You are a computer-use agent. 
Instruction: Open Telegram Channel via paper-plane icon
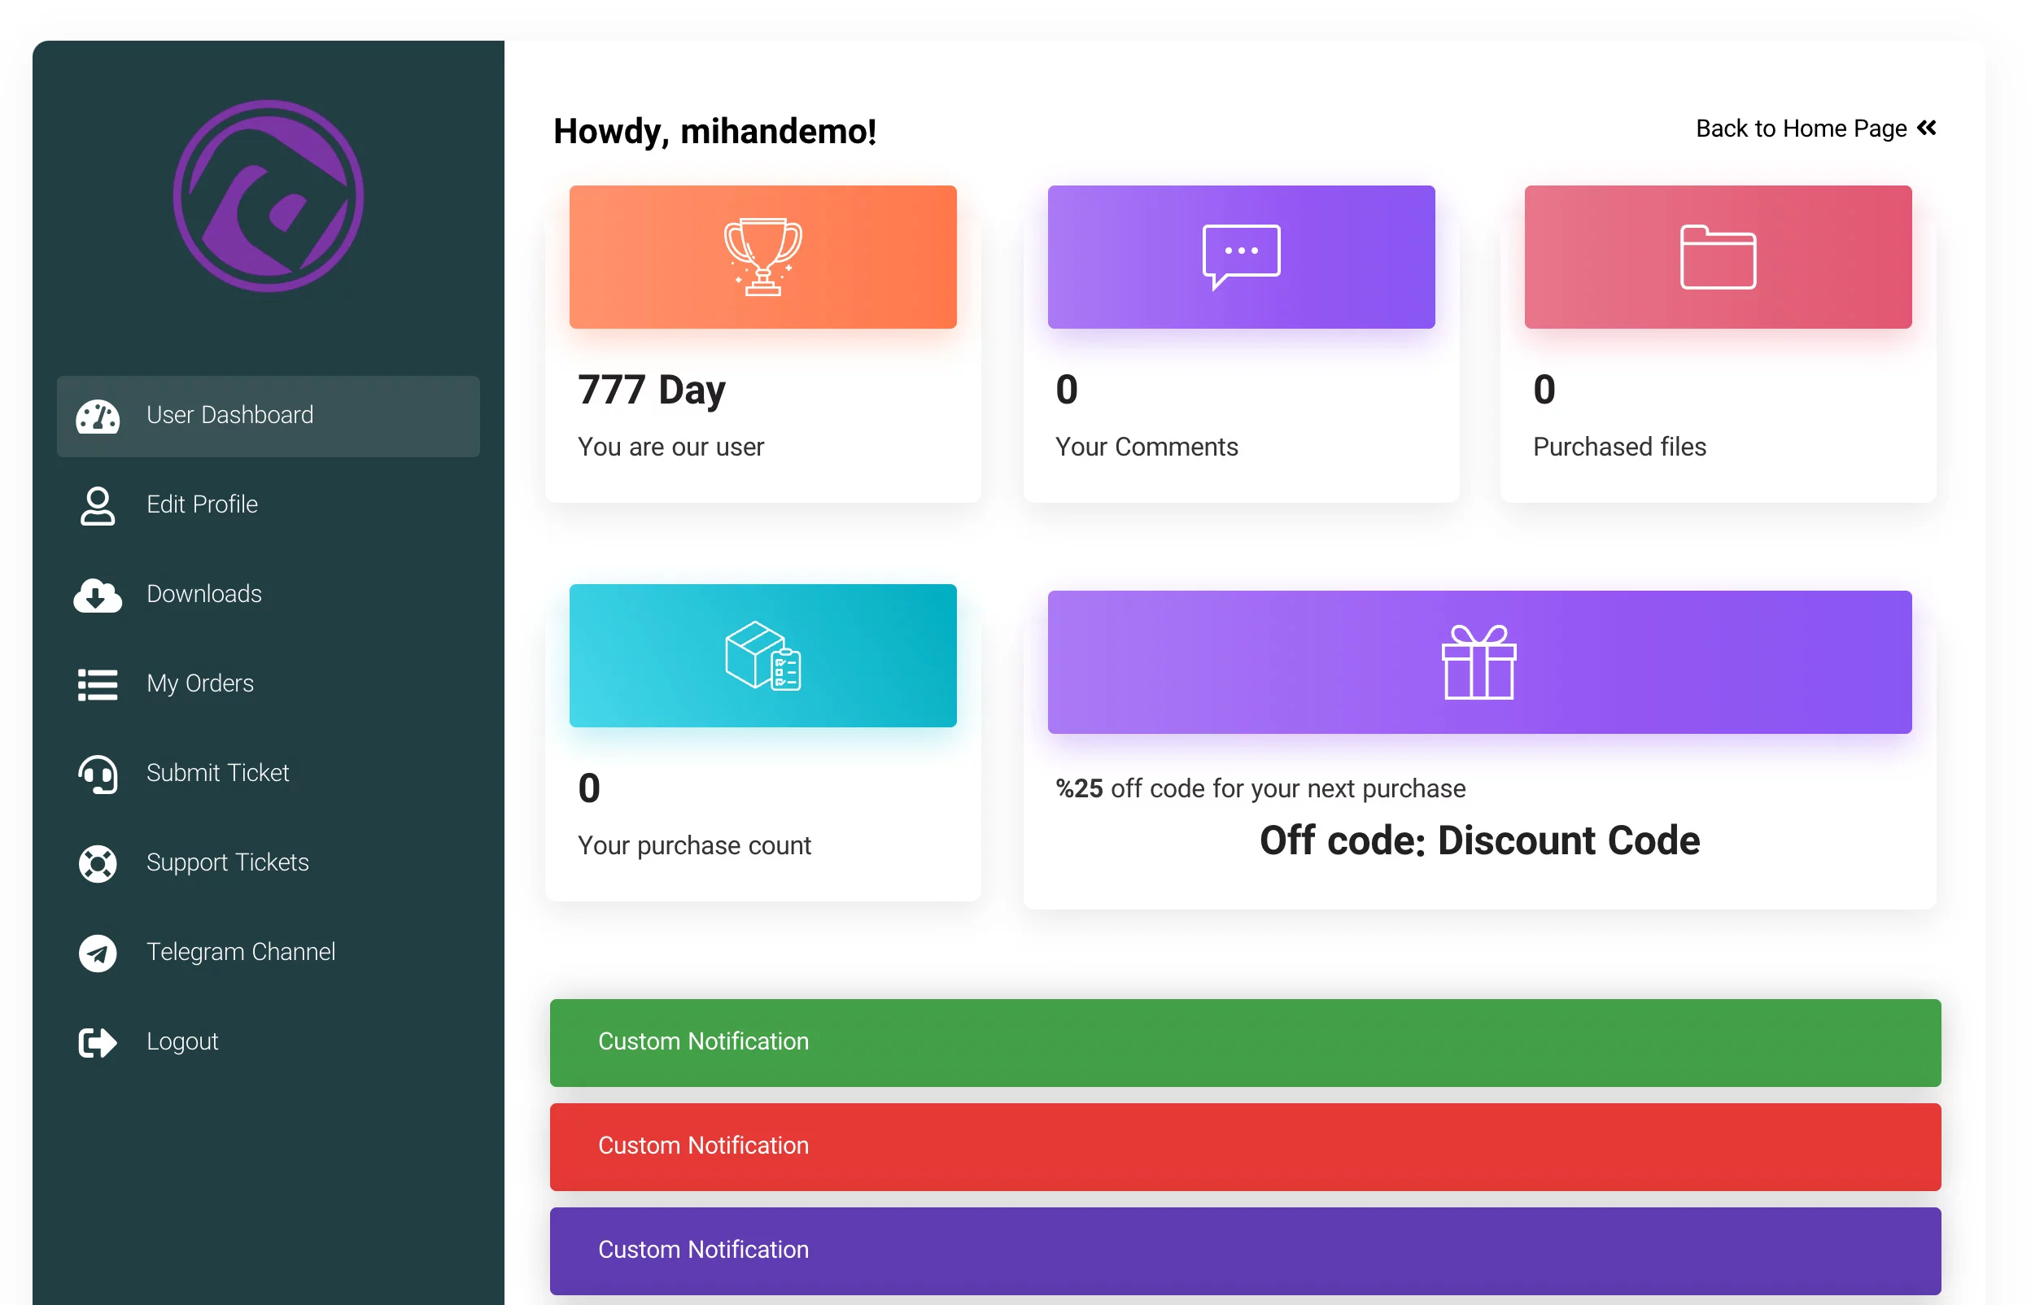coord(97,954)
